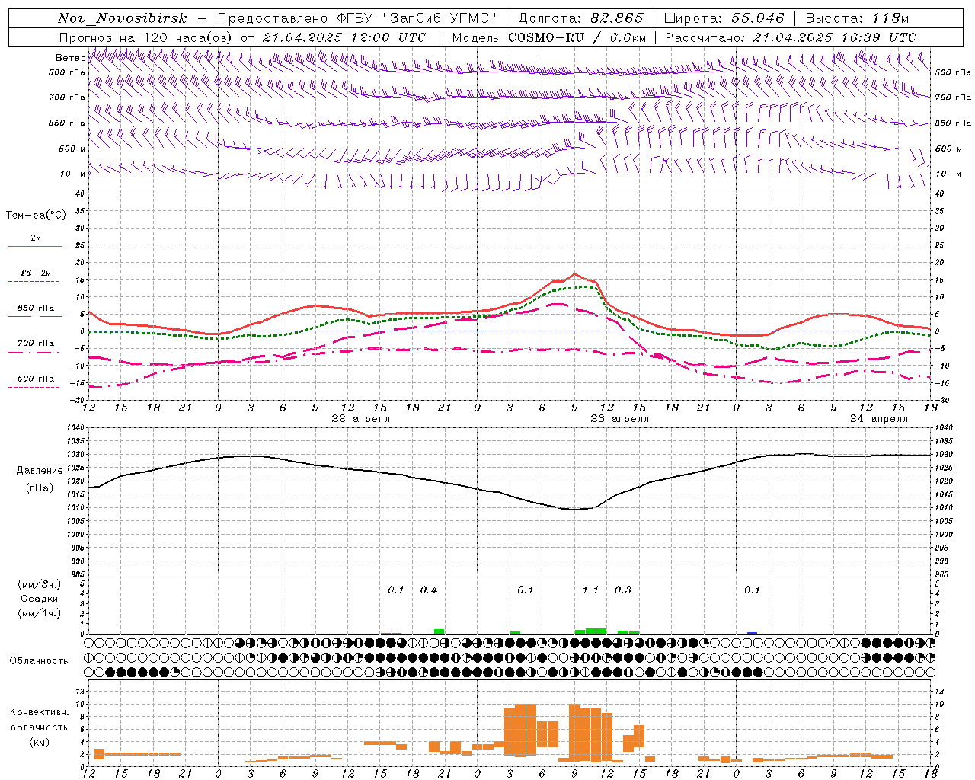Click the "0.3" precipitation amount value
The image size is (975, 780).
[623, 590]
